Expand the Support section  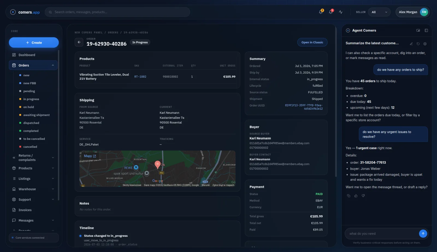tap(53, 200)
